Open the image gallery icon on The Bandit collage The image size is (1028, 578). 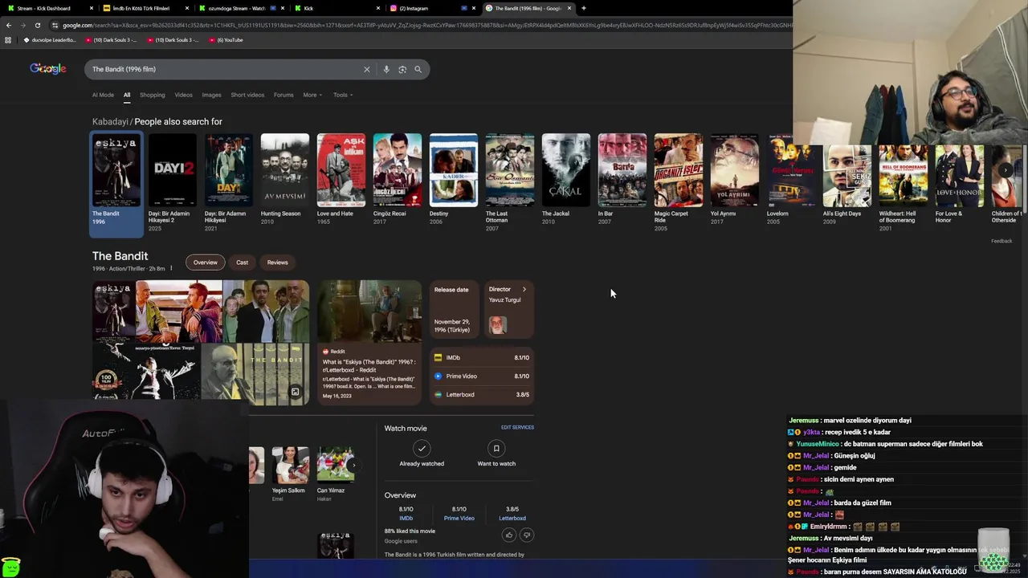[295, 392]
